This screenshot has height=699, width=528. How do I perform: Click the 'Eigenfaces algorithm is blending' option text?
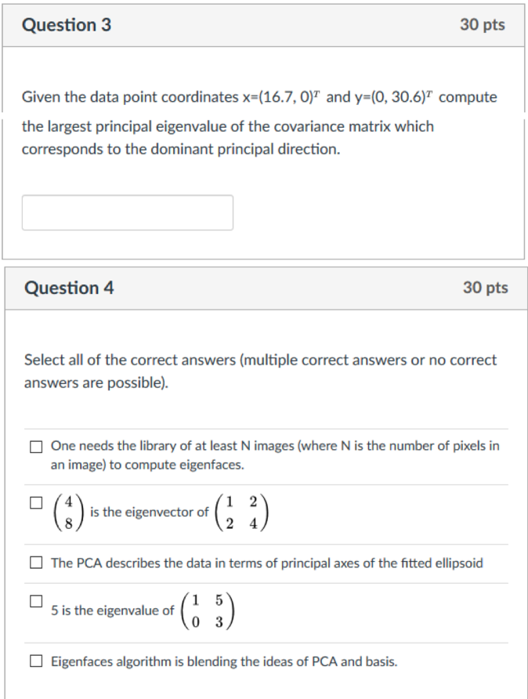pyautogui.click(x=223, y=661)
